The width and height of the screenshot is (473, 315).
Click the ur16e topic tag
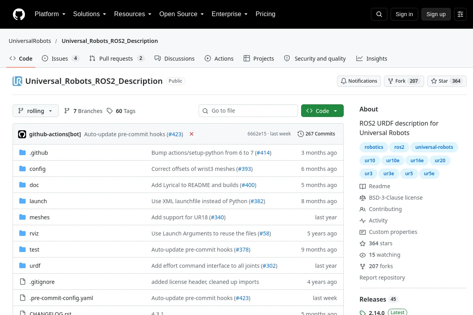[417, 160]
